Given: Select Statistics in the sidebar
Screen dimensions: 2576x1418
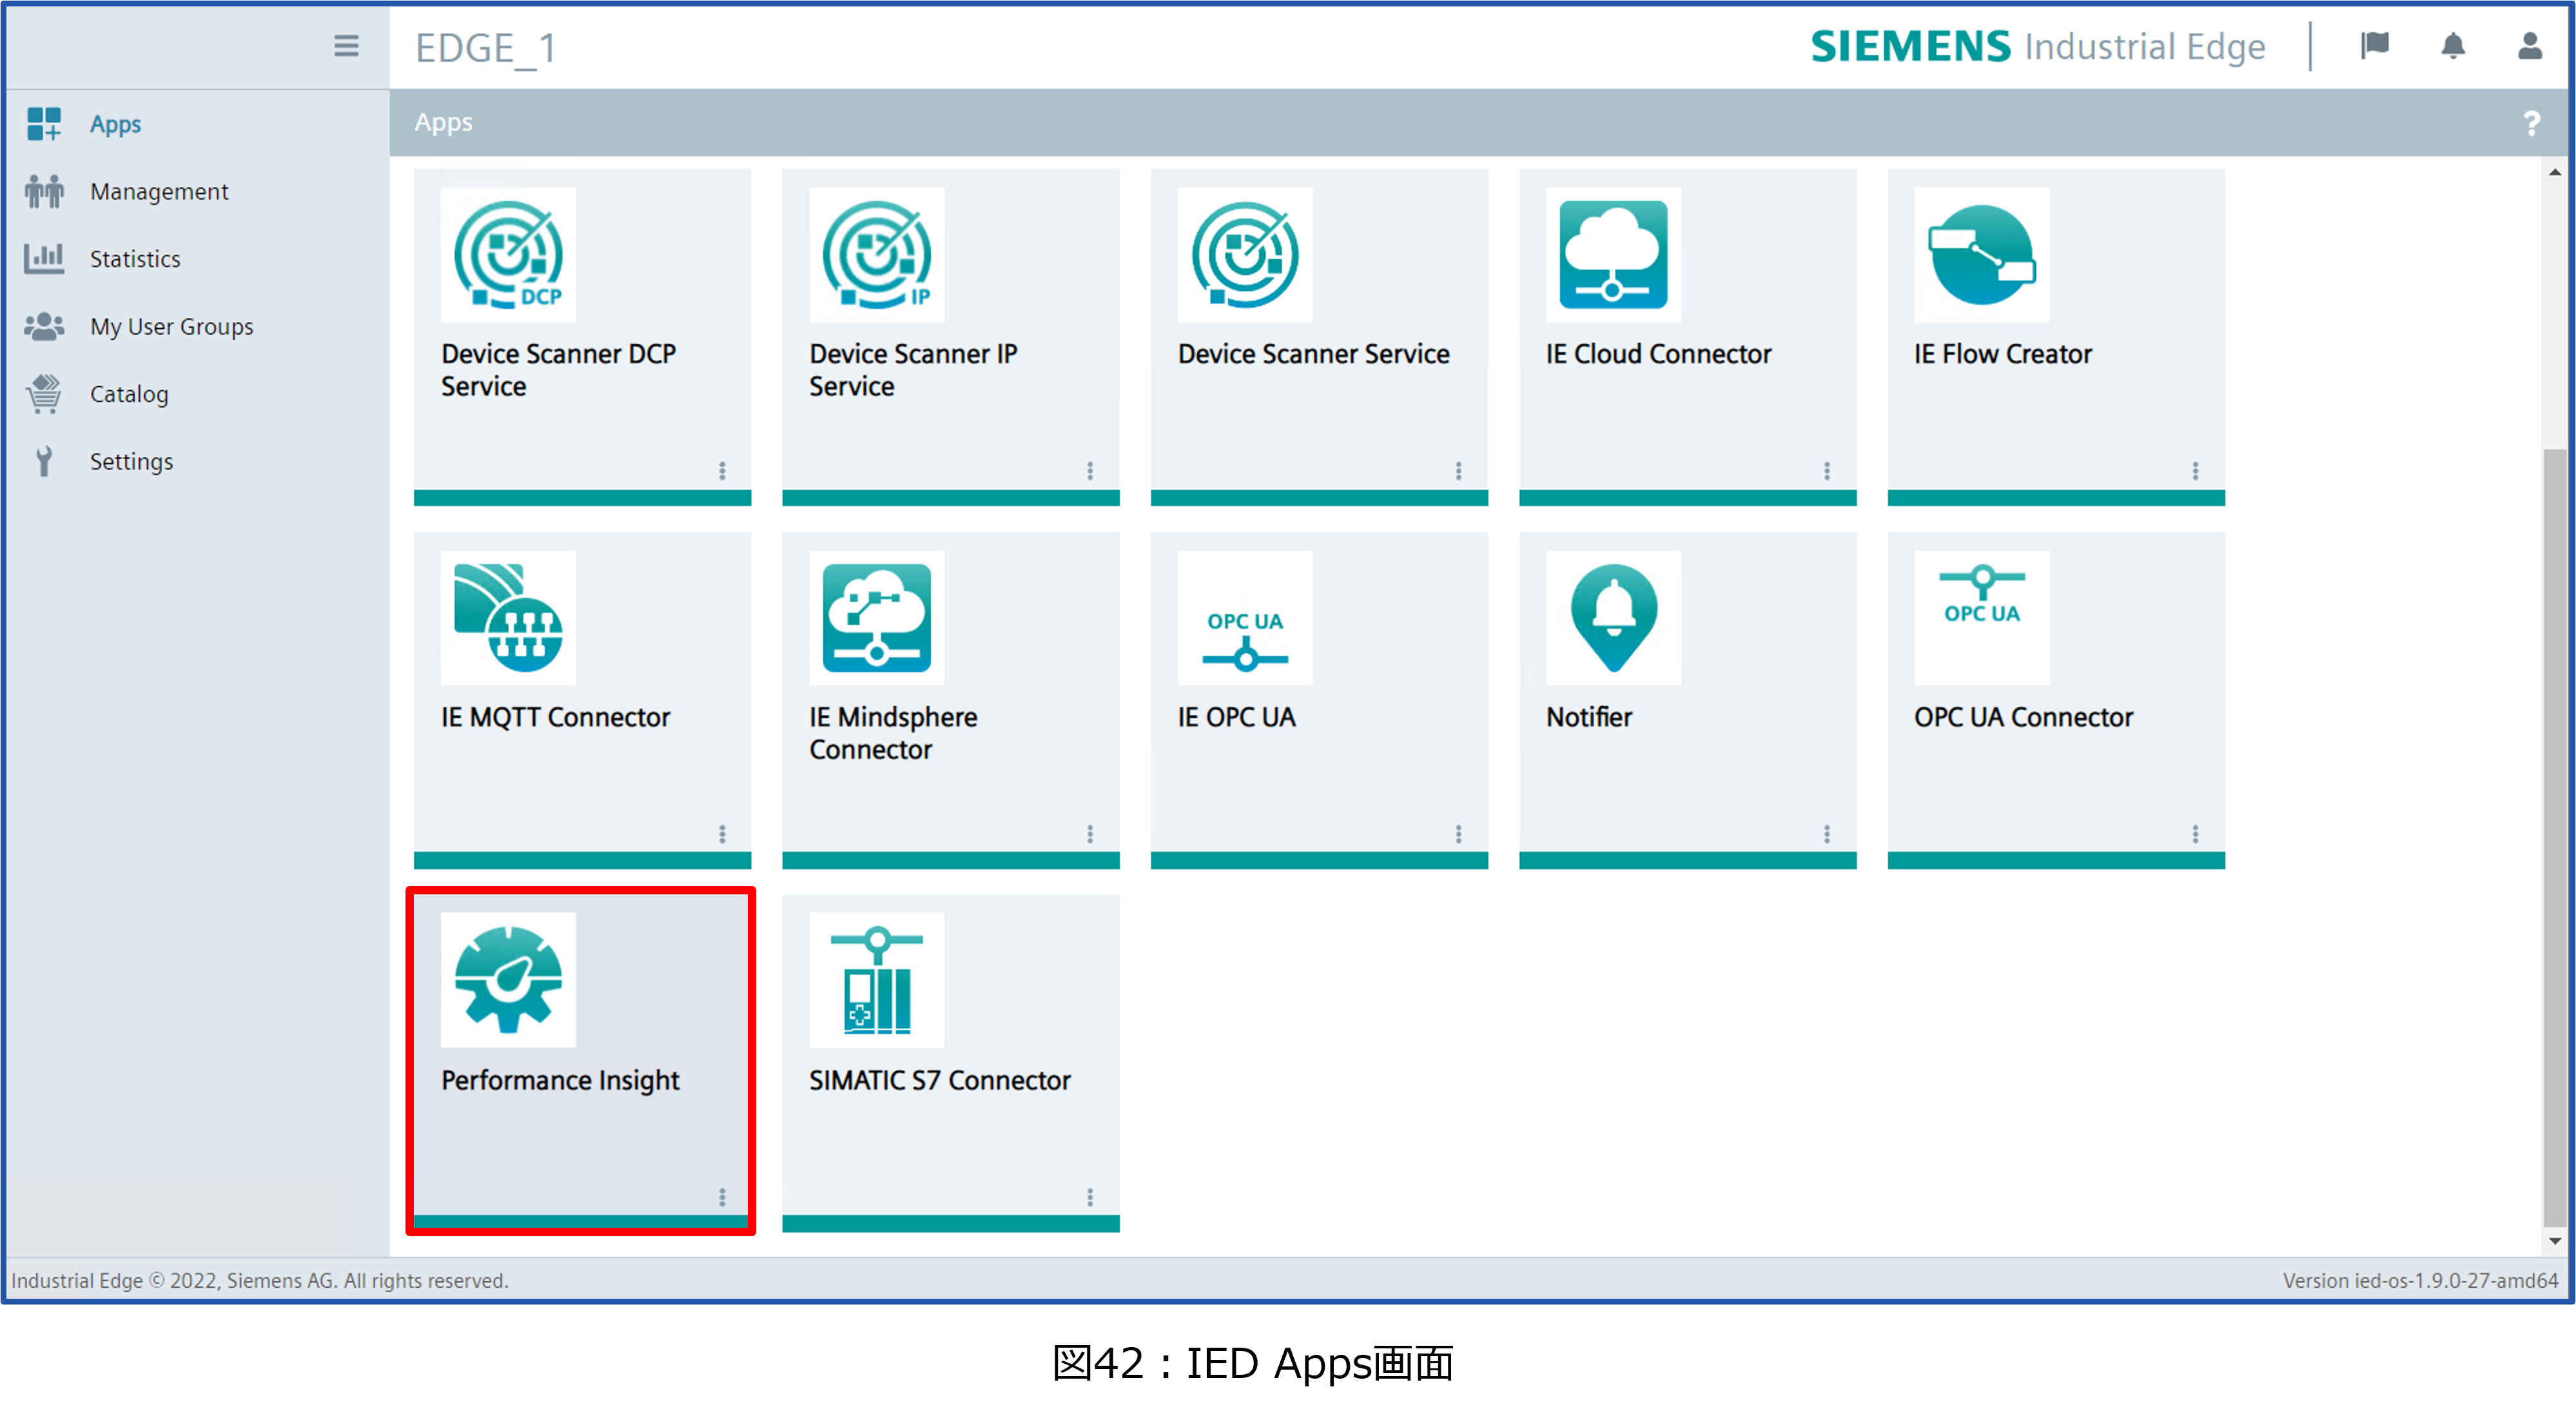Looking at the screenshot, I should tap(134, 259).
